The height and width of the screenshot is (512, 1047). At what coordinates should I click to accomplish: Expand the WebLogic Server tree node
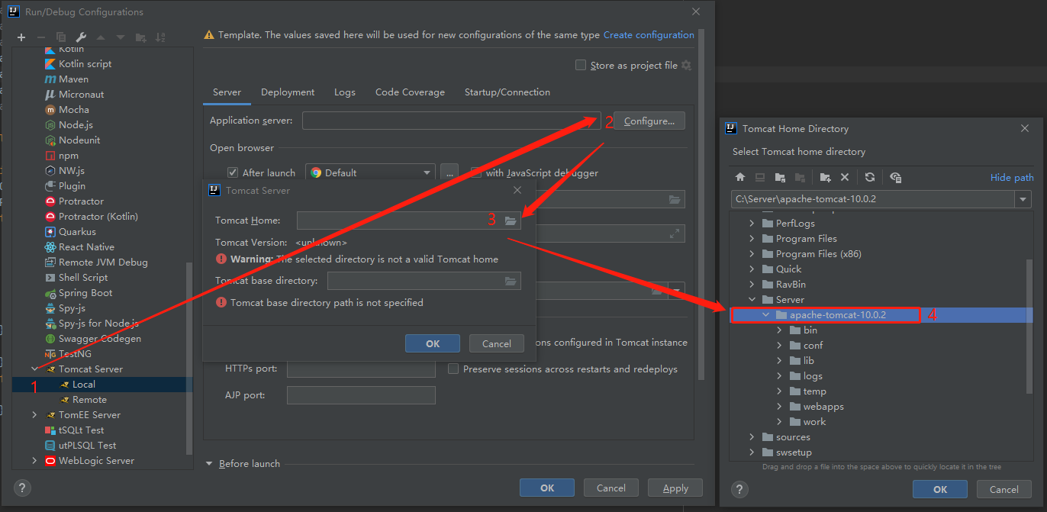[x=34, y=461]
